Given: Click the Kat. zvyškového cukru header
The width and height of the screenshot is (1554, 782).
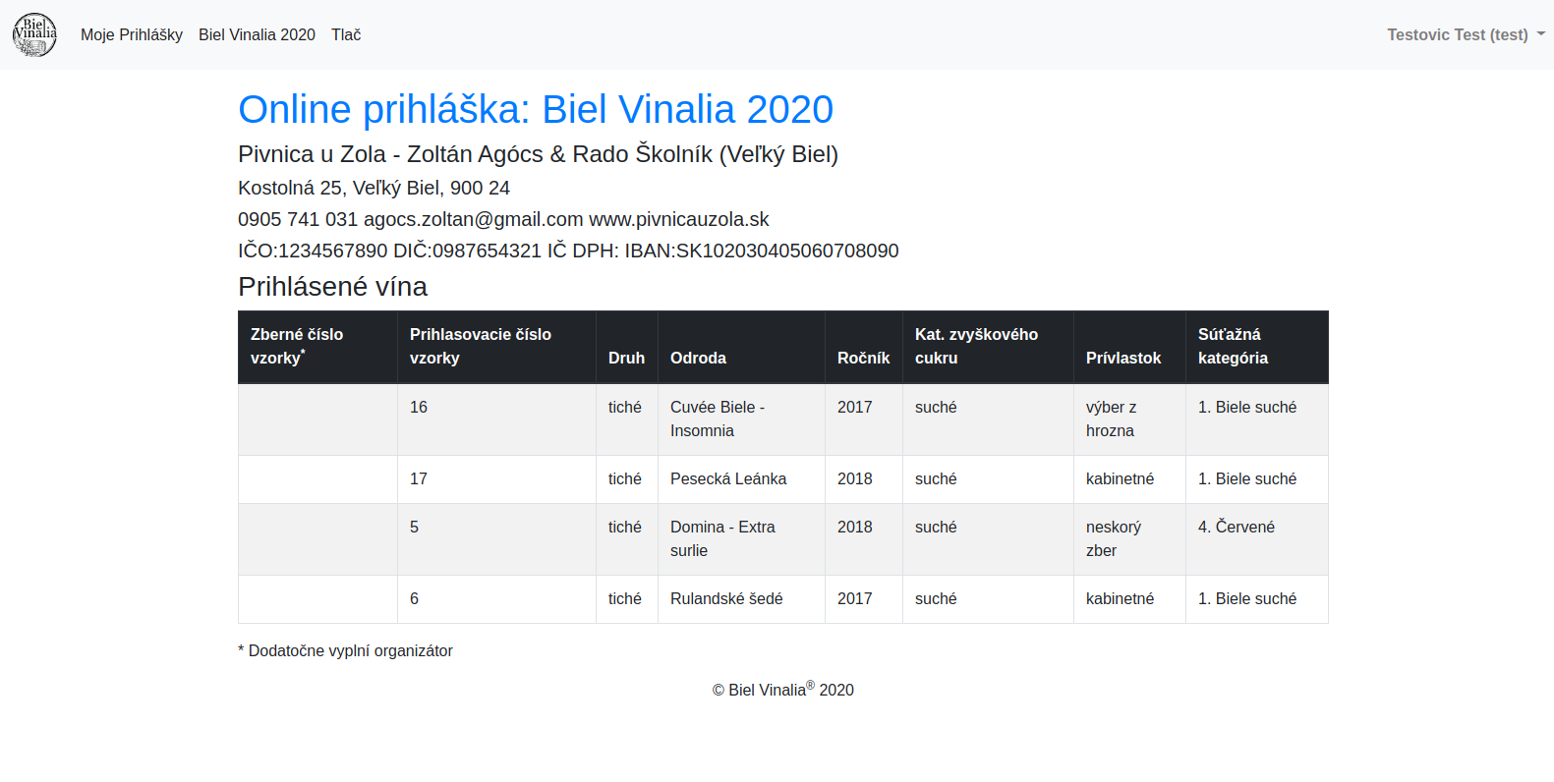Looking at the screenshot, I should coord(976,346).
